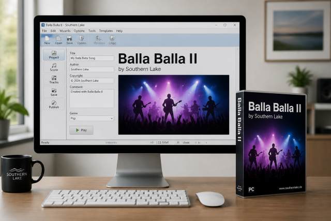Image resolution: width=331 pixels, height=221 pixels.
Task: Open the Options toolbar icon
Action: [x=82, y=40]
